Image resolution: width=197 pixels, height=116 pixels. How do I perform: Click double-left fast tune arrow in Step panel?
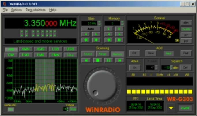tap(85, 40)
